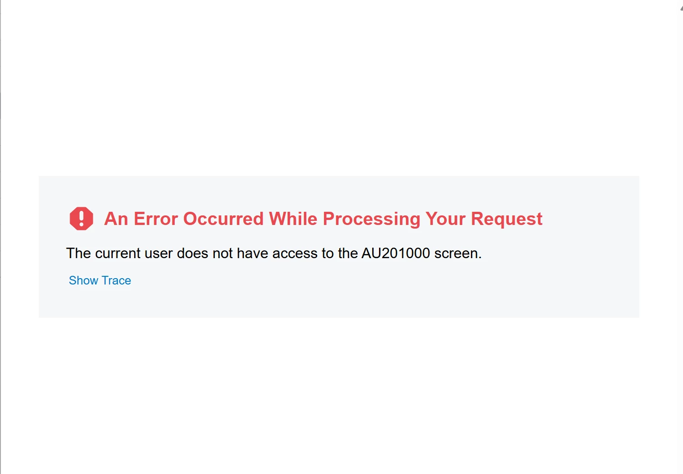
Task: Click the message about the current user's access
Action: point(274,253)
